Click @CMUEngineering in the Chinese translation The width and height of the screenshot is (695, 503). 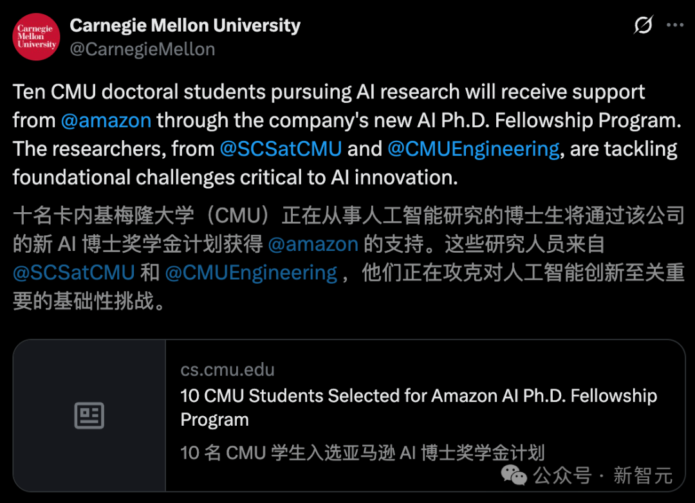[251, 273]
